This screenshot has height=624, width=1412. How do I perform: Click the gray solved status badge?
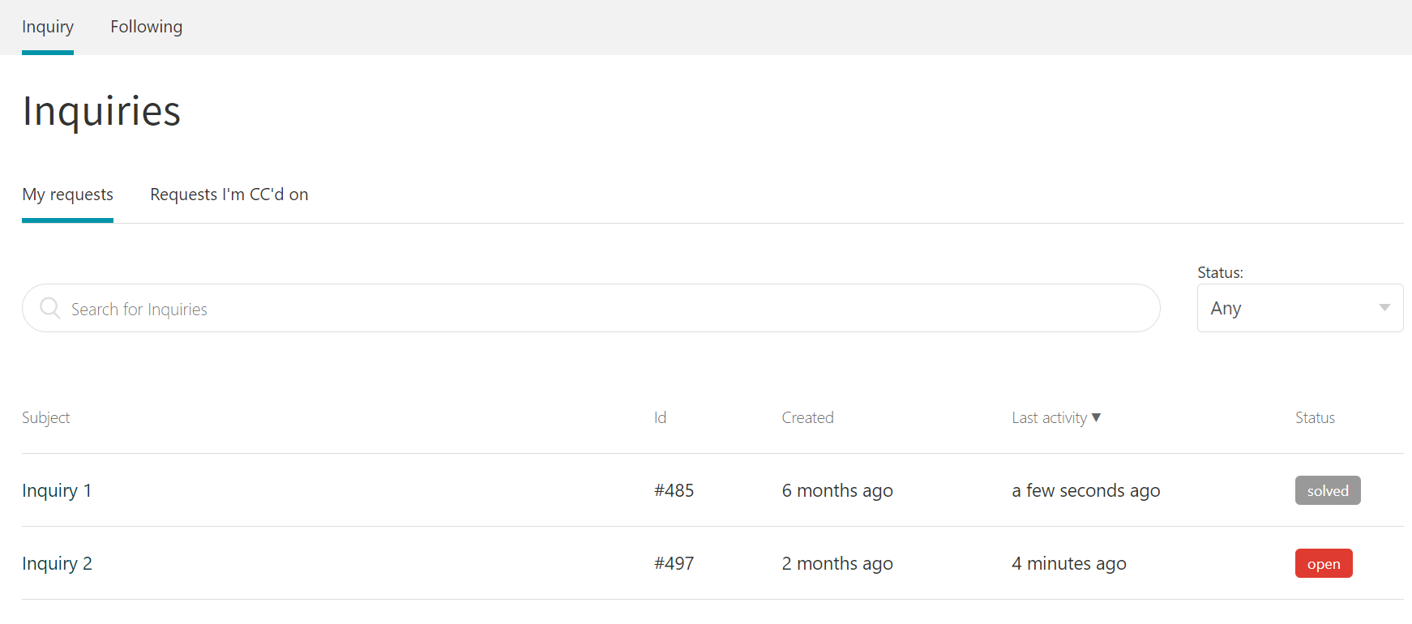(1328, 490)
